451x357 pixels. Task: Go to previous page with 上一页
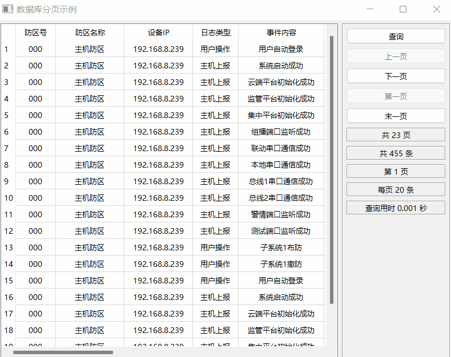click(396, 56)
